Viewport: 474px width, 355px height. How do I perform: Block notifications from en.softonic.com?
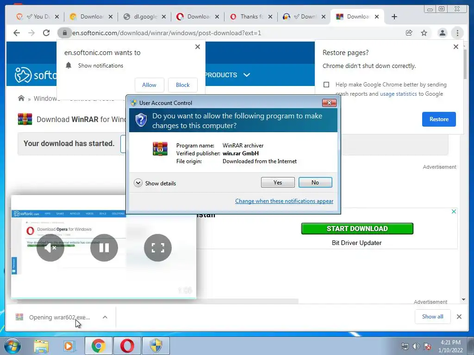182,85
